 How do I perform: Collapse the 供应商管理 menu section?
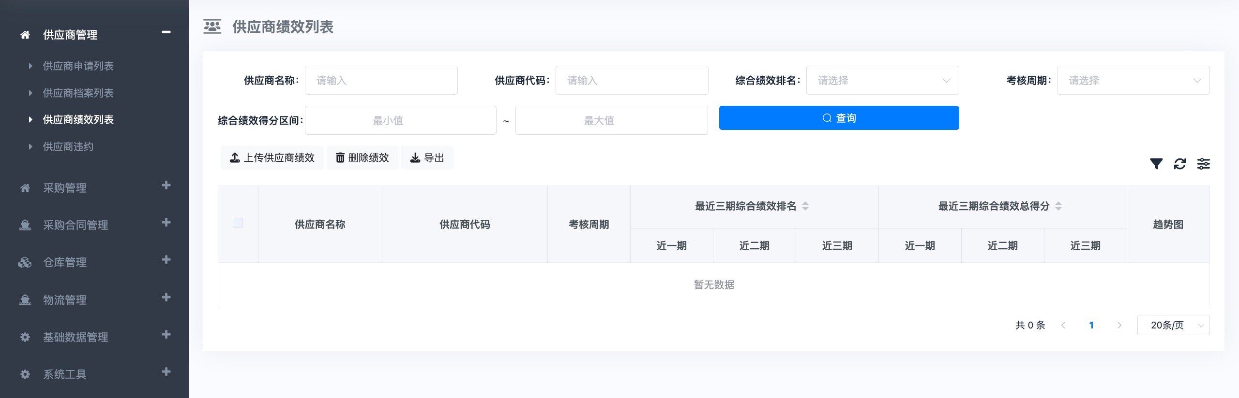pyautogui.click(x=166, y=32)
